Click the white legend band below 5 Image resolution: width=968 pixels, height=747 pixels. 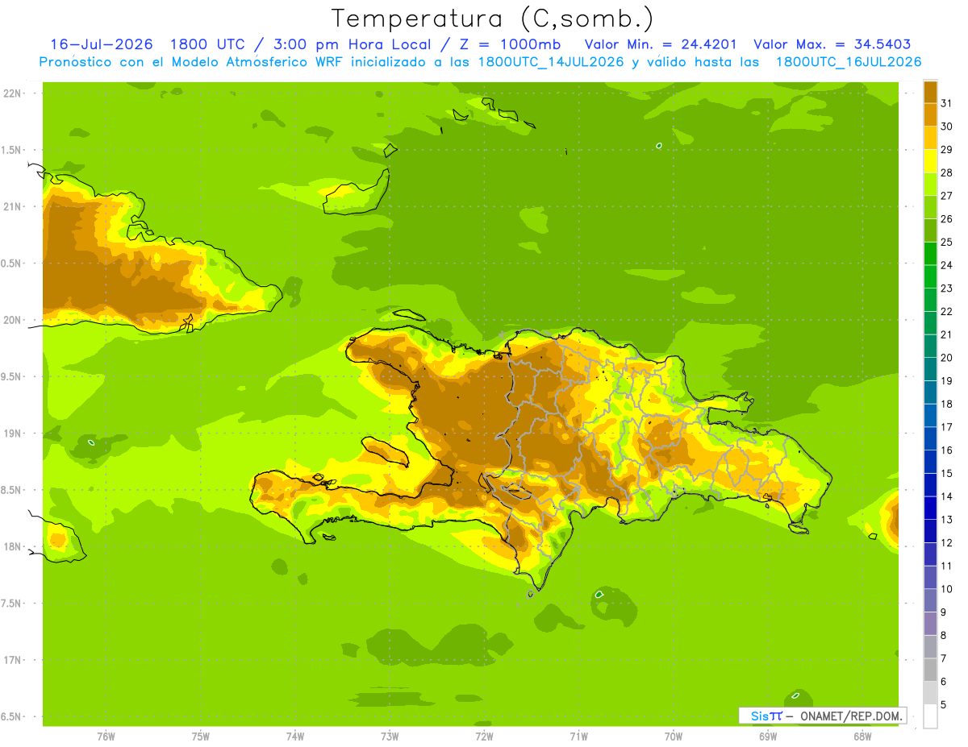pyautogui.click(x=930, y=716)
